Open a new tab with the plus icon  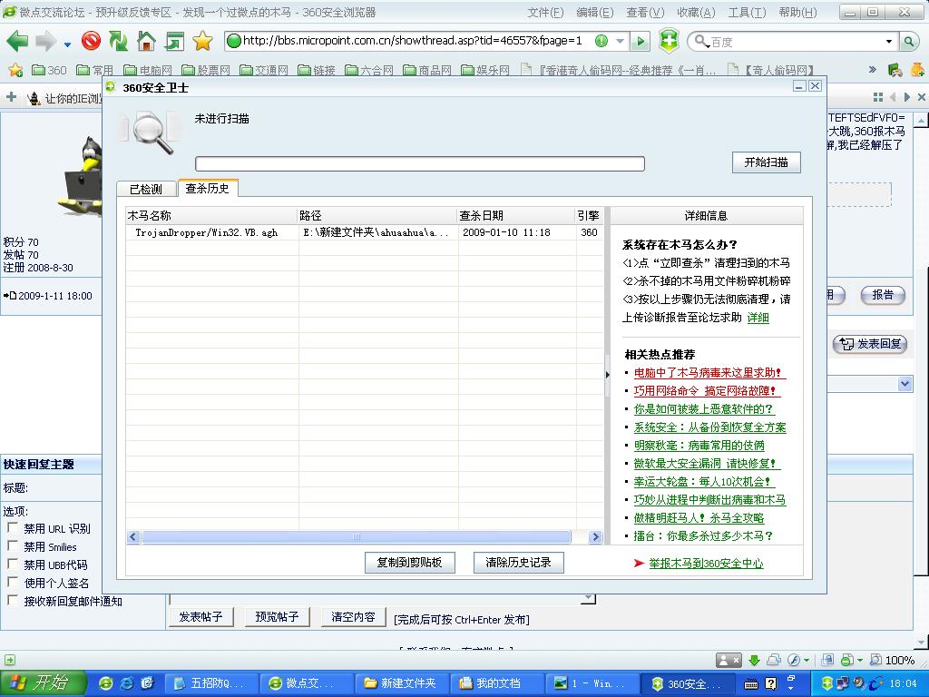(11, 96)
